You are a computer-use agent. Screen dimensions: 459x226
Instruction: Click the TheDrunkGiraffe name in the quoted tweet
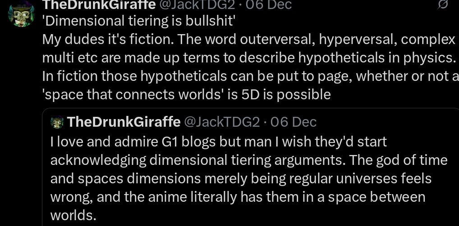(124, 122)
